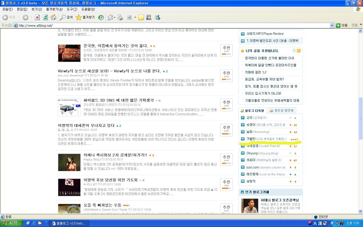Click the address bar URL field
363x227 pixels.
point(174,25)
